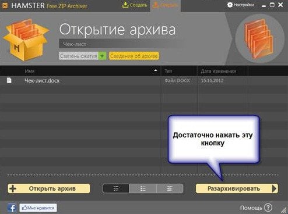Click the Помощь question mark icon
The height and width of the screenshot is (214, 288).
point(268,208)
